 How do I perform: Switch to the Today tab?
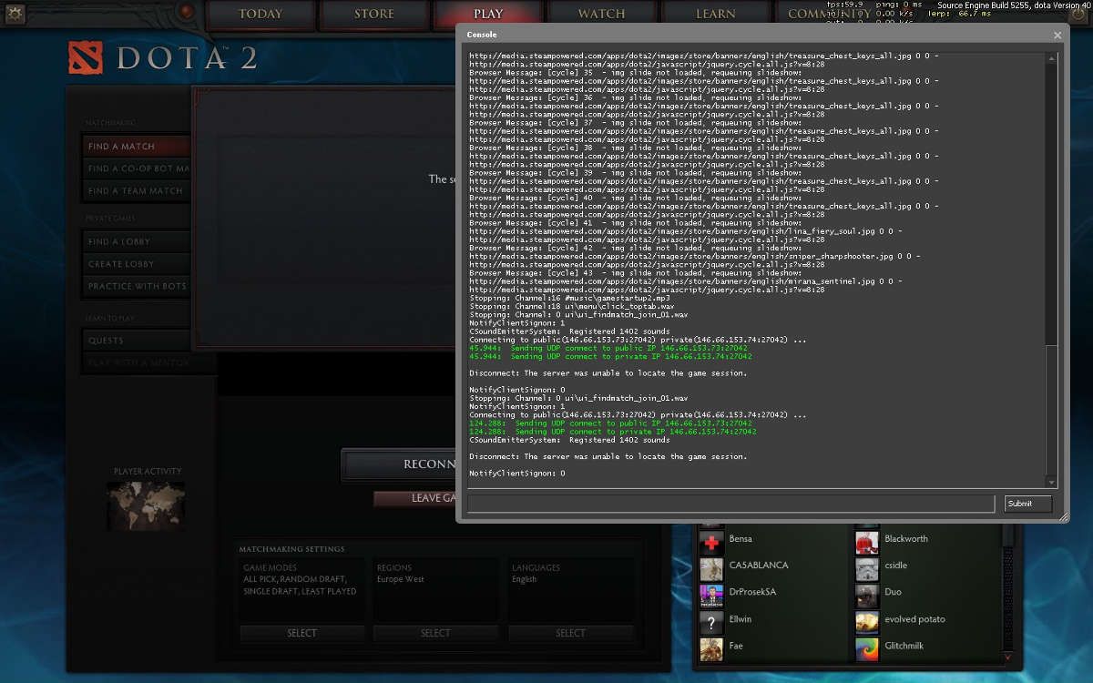pos(260,14)
